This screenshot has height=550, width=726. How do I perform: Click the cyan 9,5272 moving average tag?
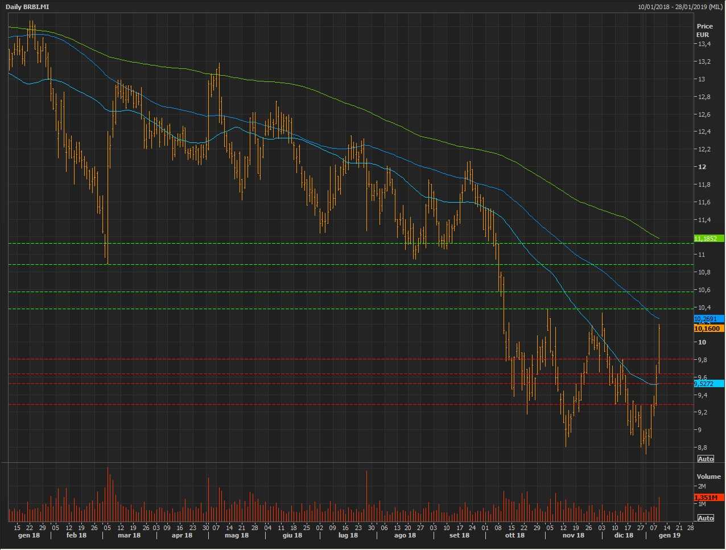point(709,384)
